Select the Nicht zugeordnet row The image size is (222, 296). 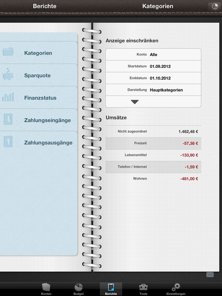[153, 131]
